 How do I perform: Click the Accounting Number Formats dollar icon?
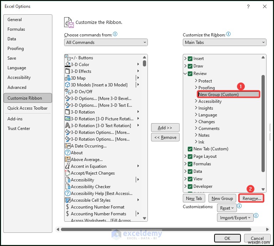click(68, 214)
